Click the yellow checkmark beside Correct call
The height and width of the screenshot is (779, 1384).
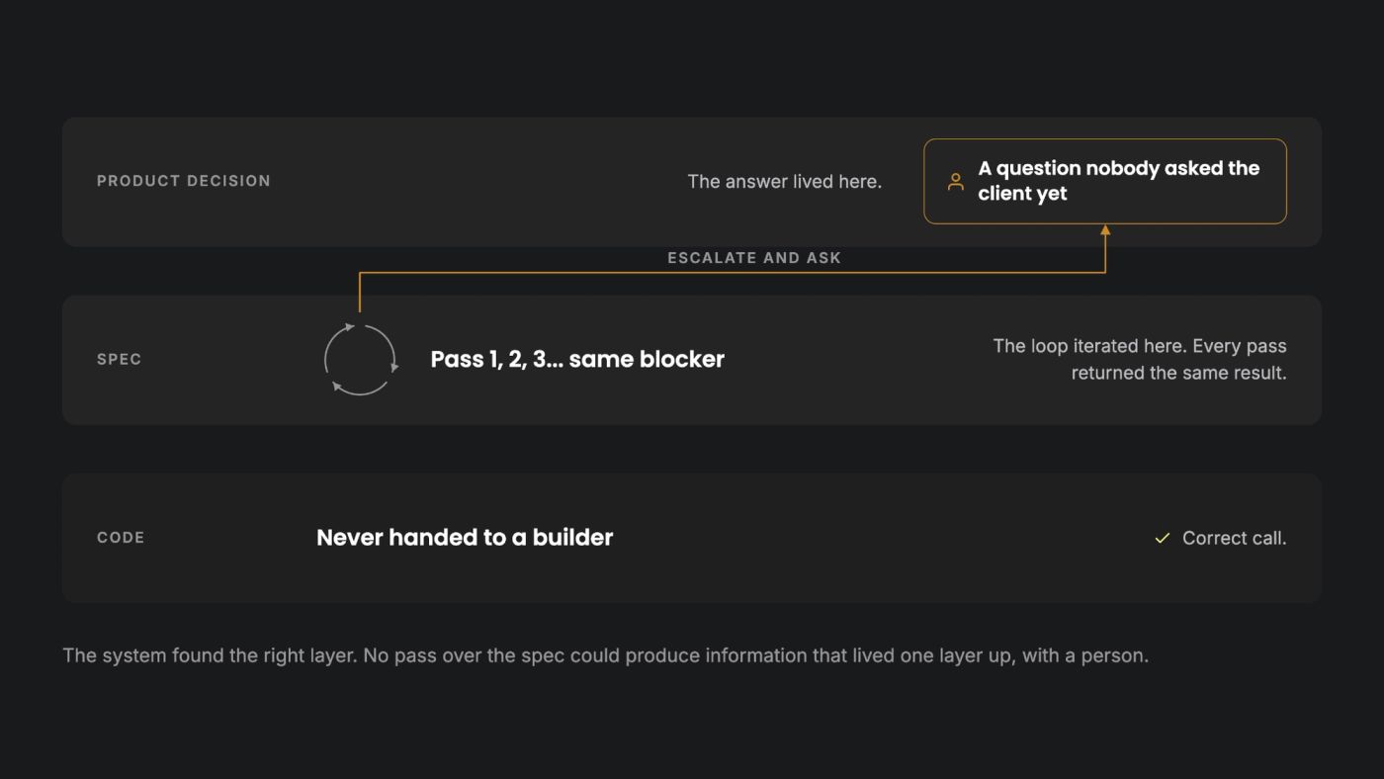[x=1163, y=538]
